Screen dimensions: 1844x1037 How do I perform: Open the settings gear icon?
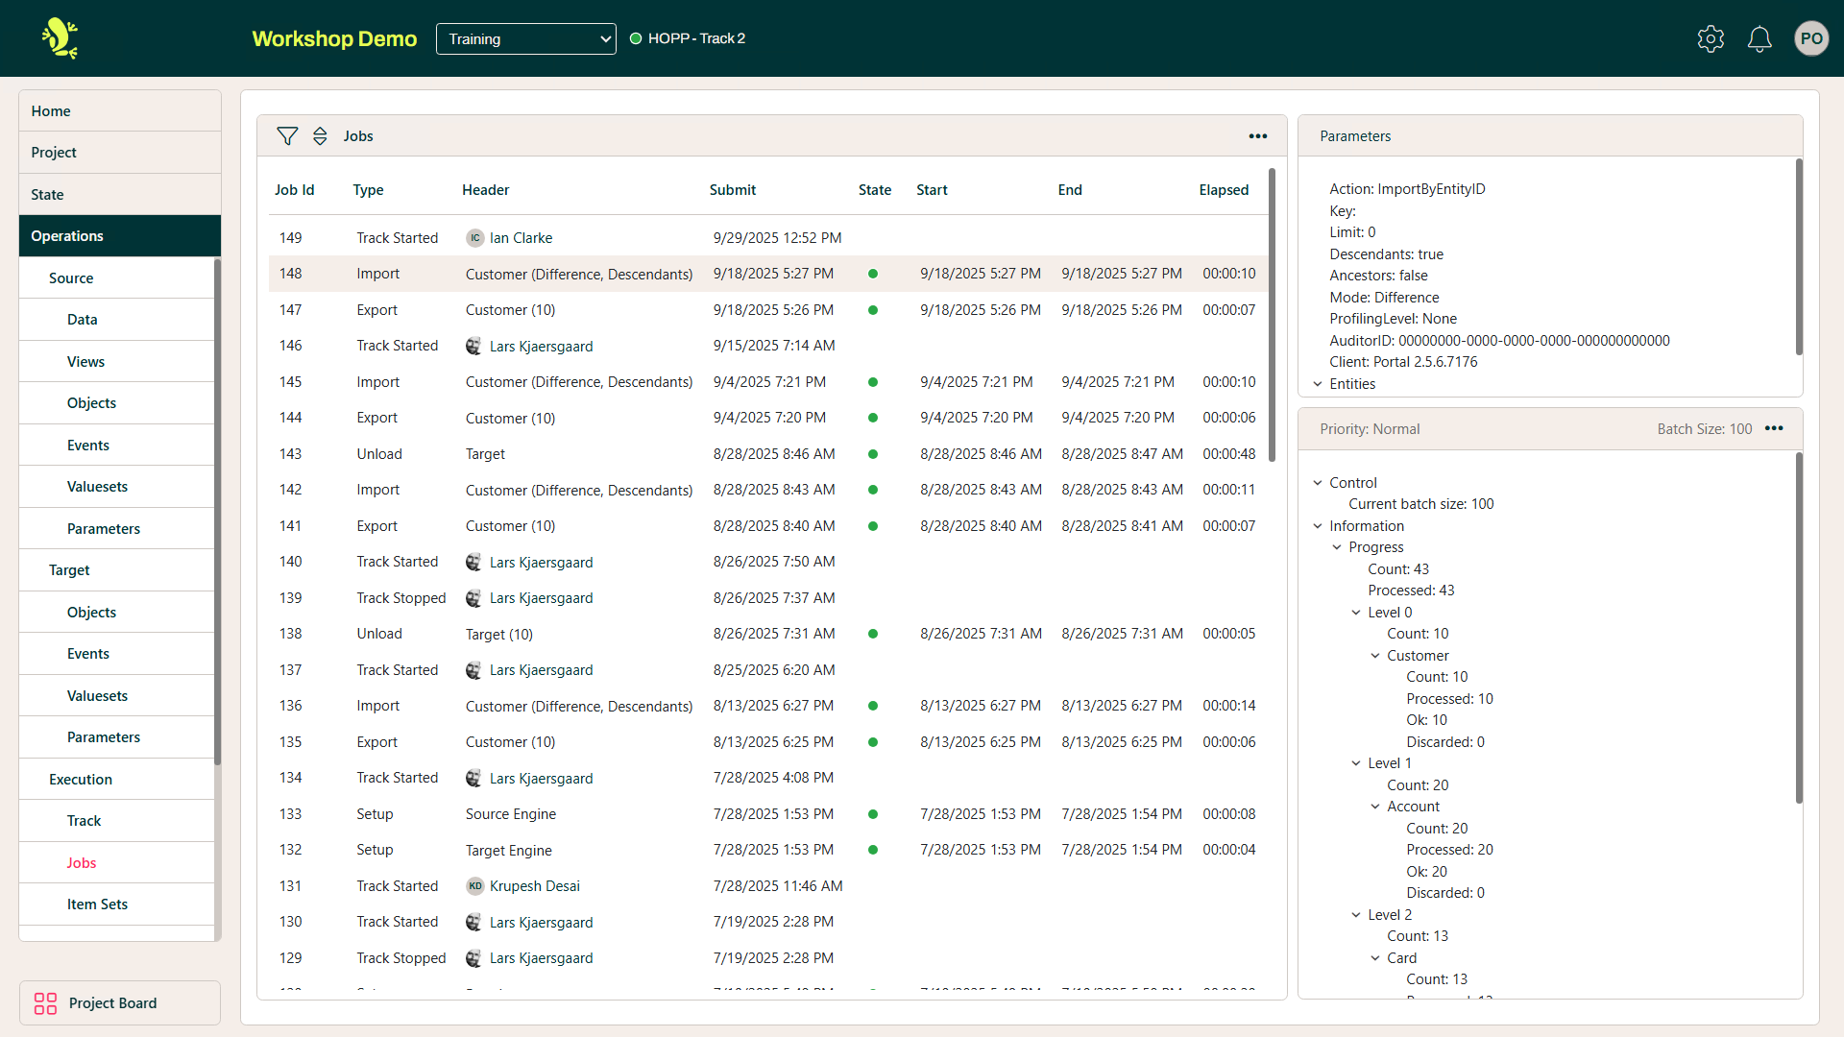tap(1711, 38)
